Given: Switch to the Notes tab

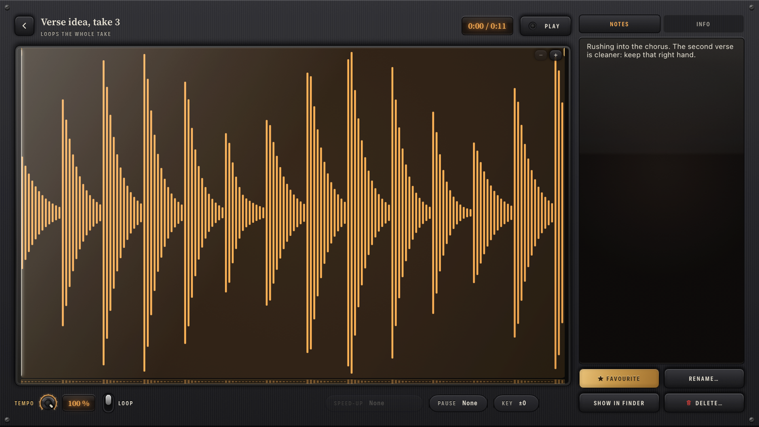Looking at the screenshot, I should [619, 24].
